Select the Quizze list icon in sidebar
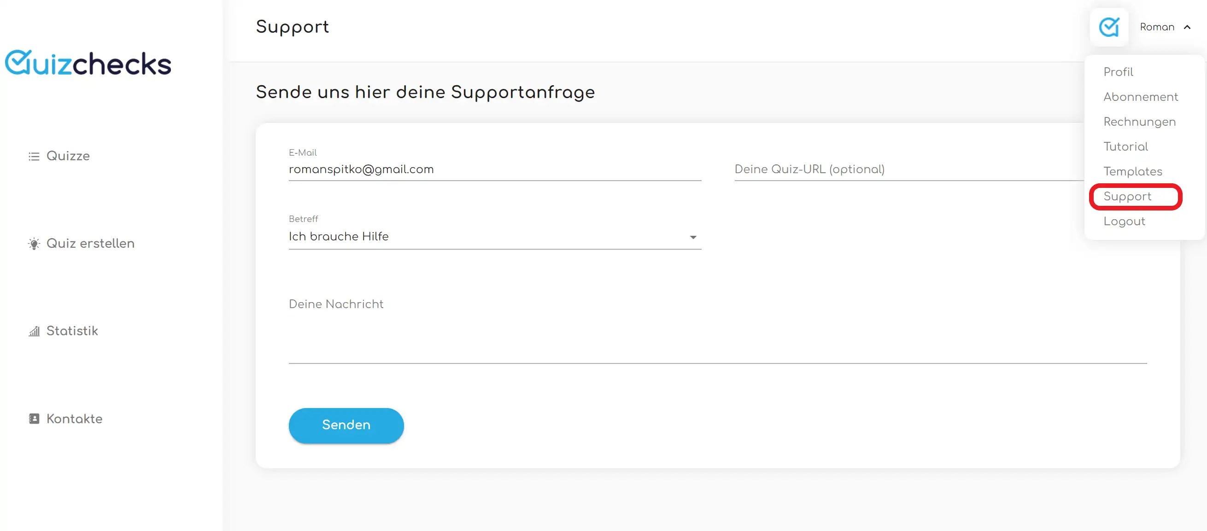The width and height of the screenshot is (1207, 531). pos(34,156)
